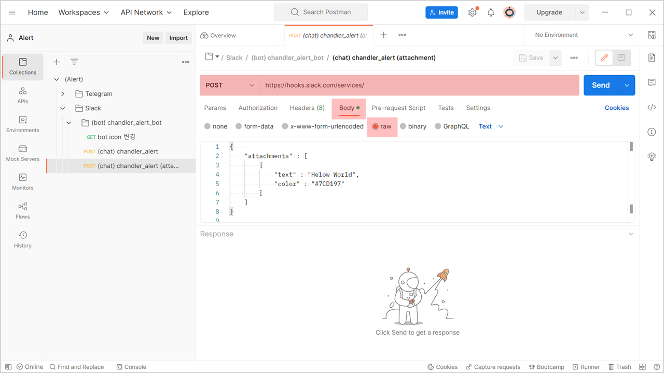Open the POST method dropdown

[230, 85]
